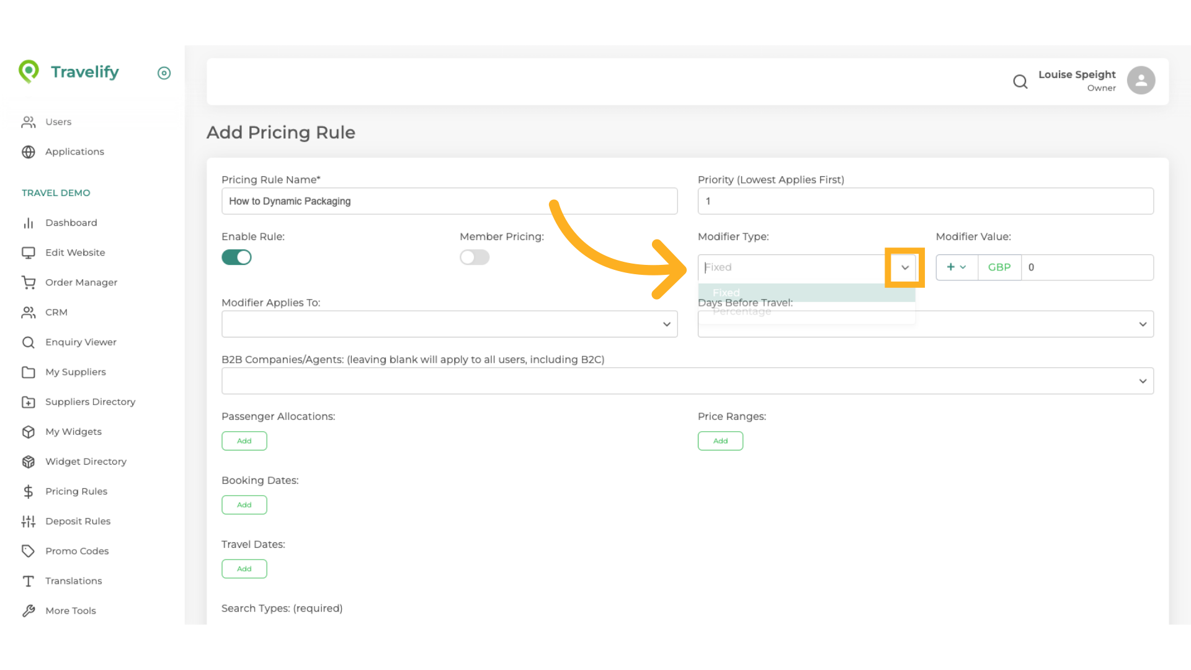Open the Modifier Type dropdown

pyautogui.click(x=904, y=267)
